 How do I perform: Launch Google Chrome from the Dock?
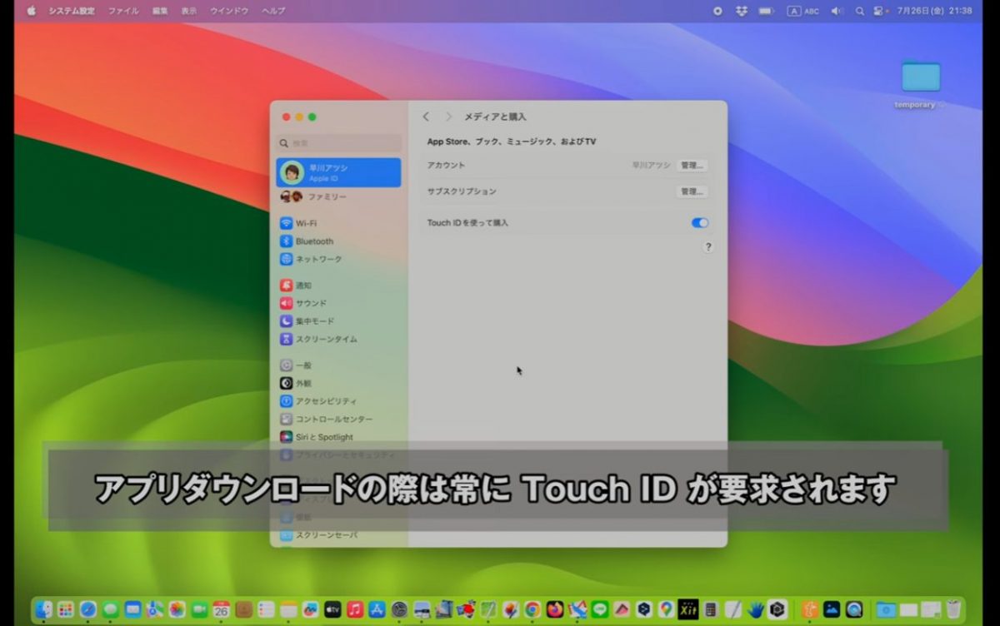[532, 609]
